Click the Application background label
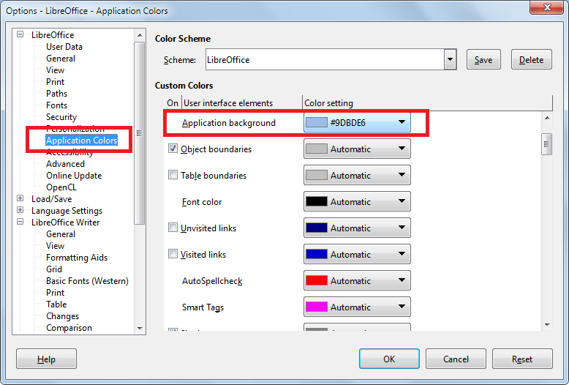This screenshot has width=569, height=385. 229,123
